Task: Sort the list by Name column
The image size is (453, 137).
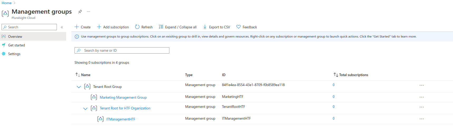Action: click(78, 75)
